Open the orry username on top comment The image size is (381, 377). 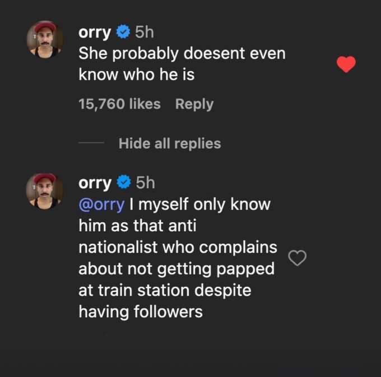pos(95,32)
